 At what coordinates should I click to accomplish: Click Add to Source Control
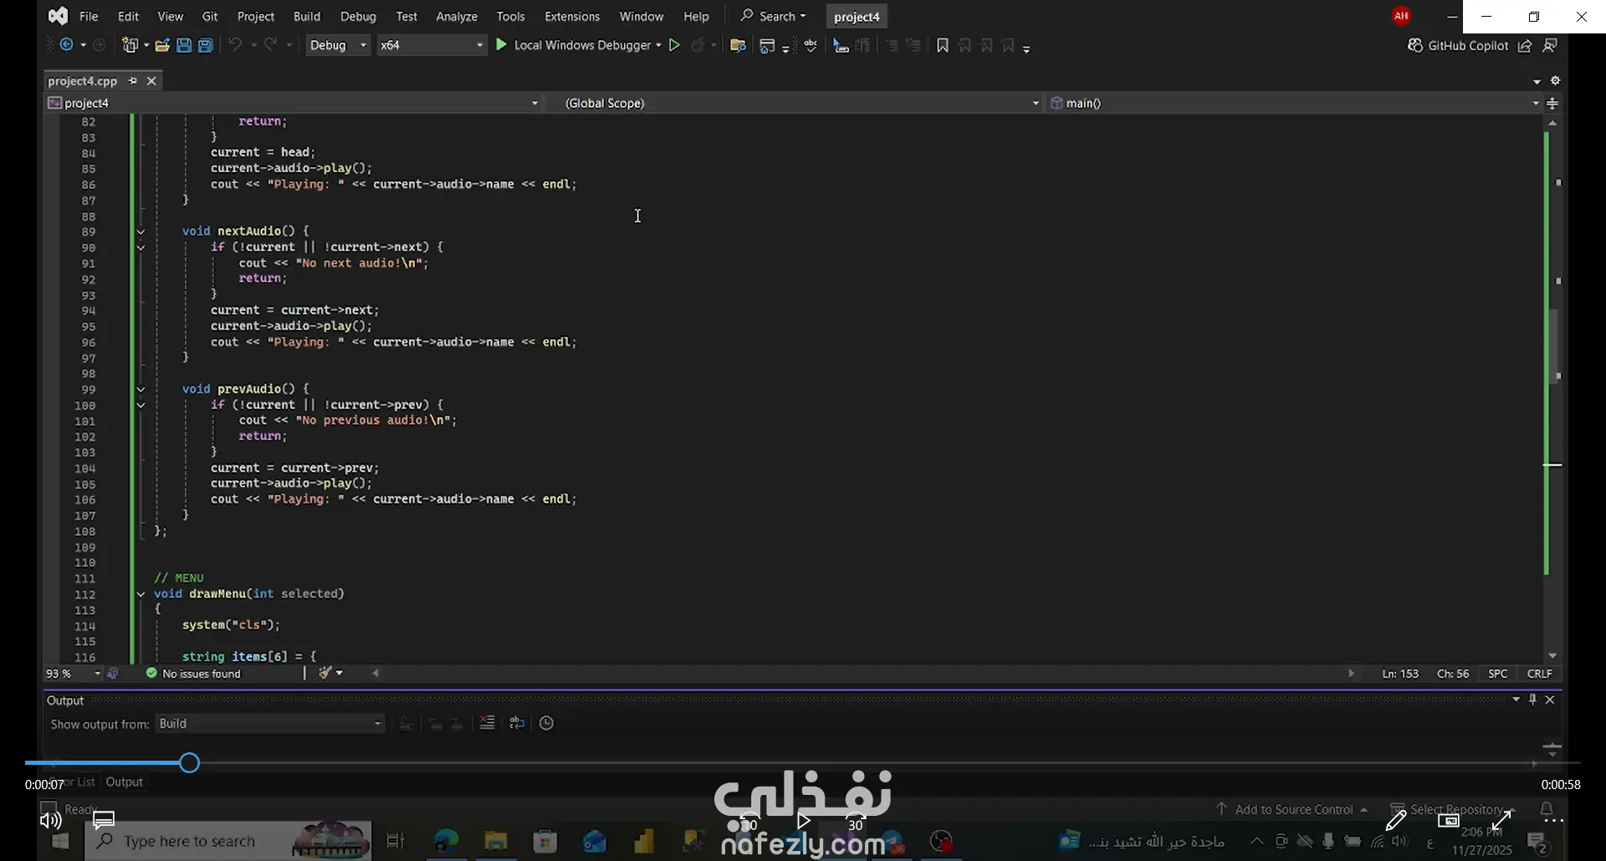coord(1292,809)
